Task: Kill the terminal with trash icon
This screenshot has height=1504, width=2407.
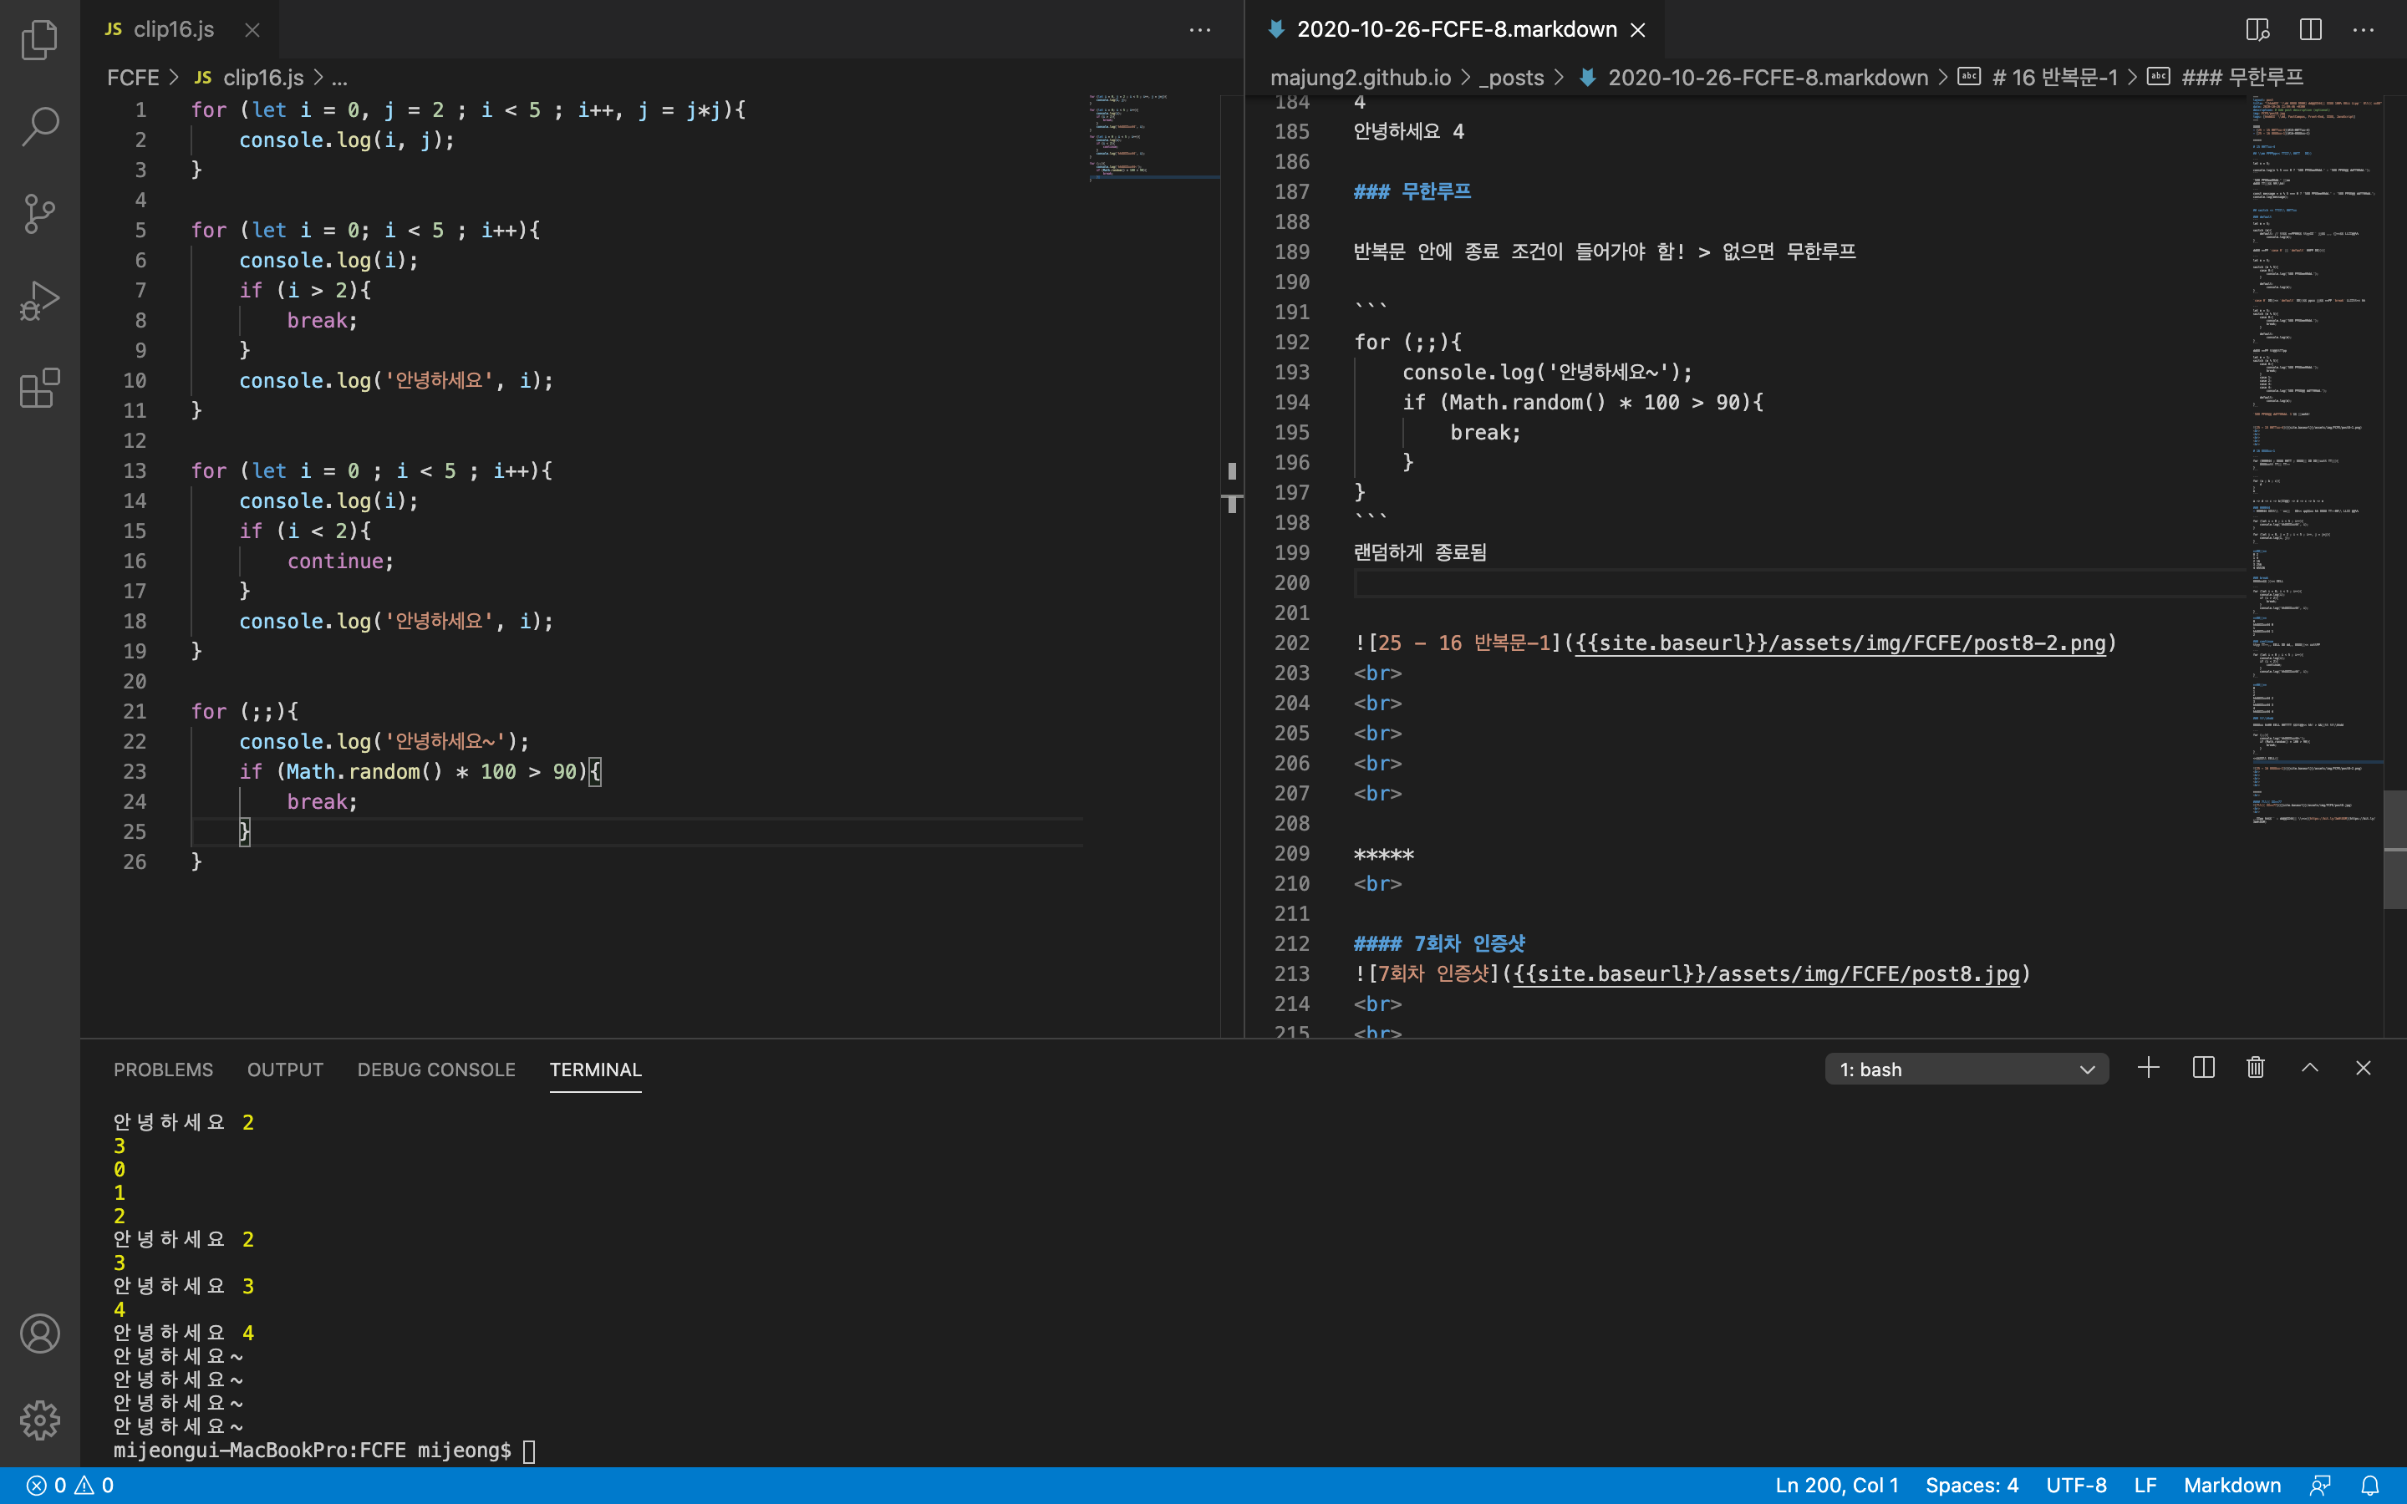Action: pyautogui.click(x=2256, y=1069)
